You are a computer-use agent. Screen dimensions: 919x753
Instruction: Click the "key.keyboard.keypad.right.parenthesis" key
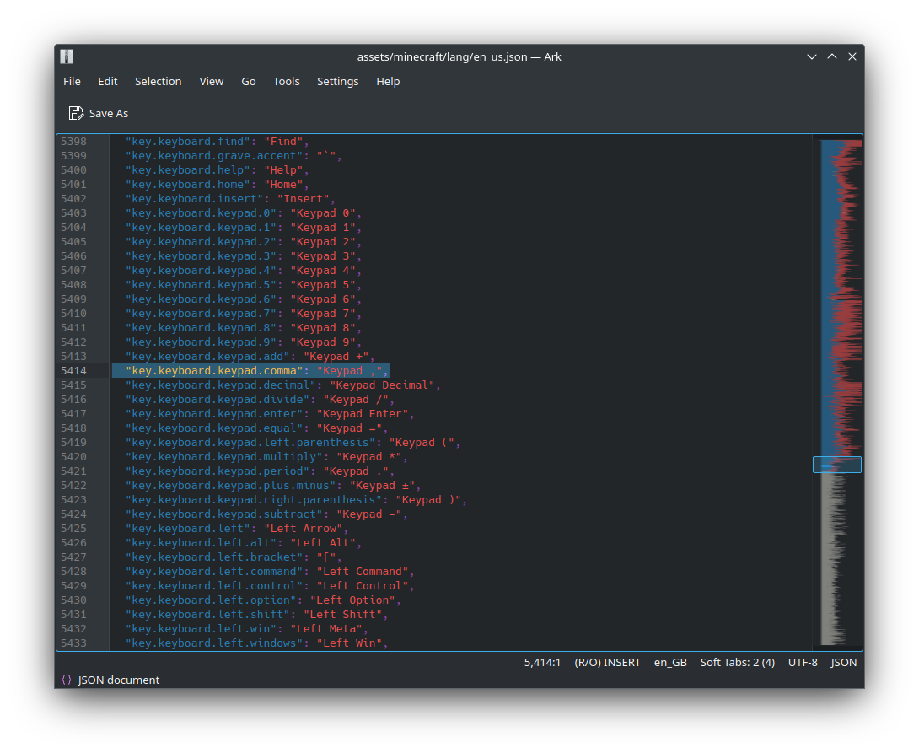(254, 500)
